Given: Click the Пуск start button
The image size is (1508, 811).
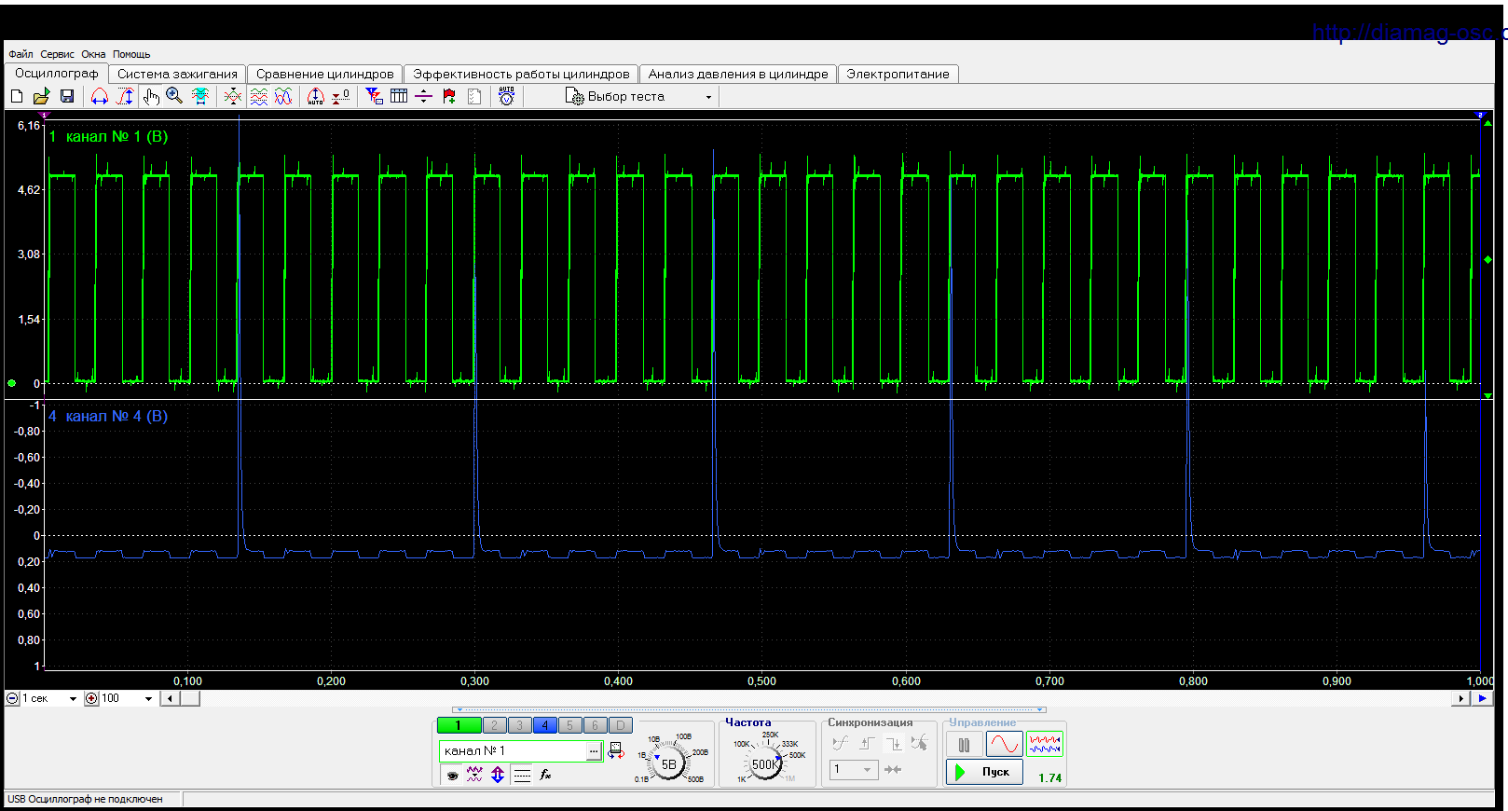Looking at the screenshot, I should tap(984, 772).
